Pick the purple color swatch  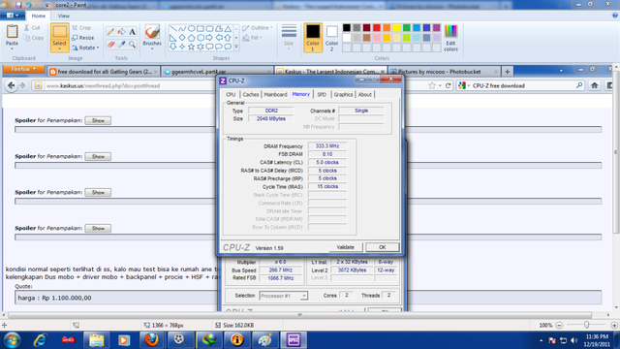coord(437,28)
